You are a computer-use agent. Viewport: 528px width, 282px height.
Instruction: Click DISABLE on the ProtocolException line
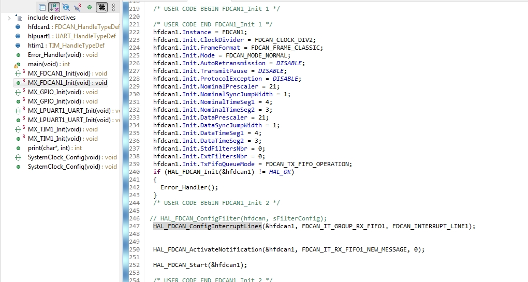[x=285, y=79]
